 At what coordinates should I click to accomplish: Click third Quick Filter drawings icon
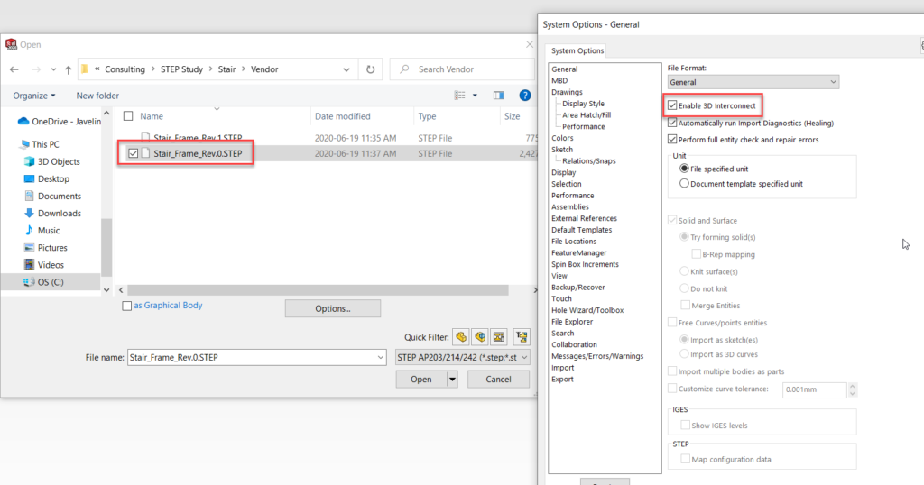click(x=499, y=337)
